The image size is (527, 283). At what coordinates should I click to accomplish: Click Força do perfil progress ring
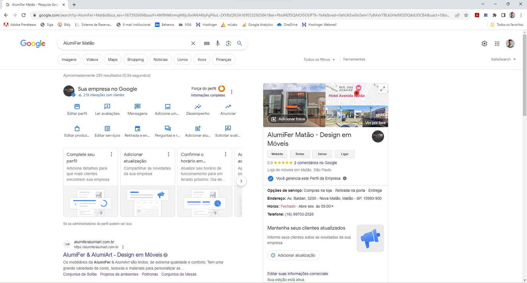coord(222,89)
